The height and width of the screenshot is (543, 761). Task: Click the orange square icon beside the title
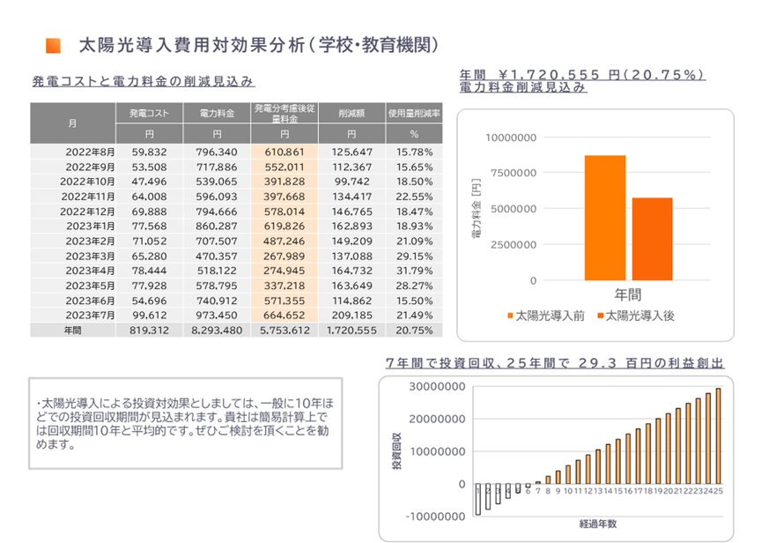tap(52, 45)
